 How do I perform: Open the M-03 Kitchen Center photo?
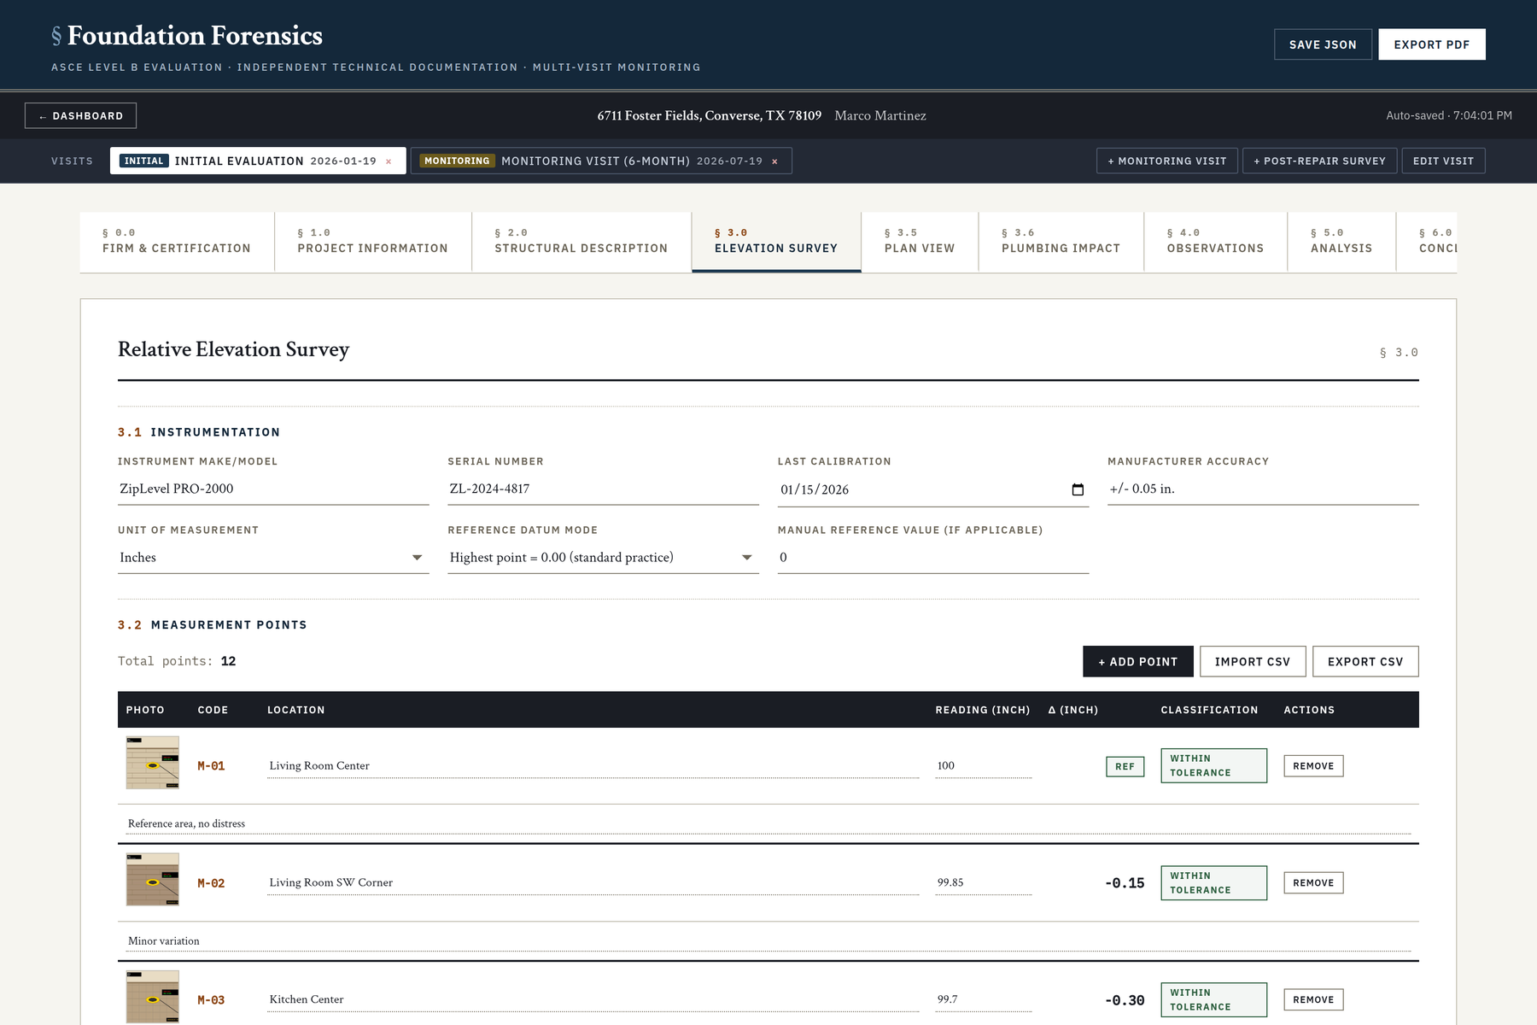click(x=153, y=997)
